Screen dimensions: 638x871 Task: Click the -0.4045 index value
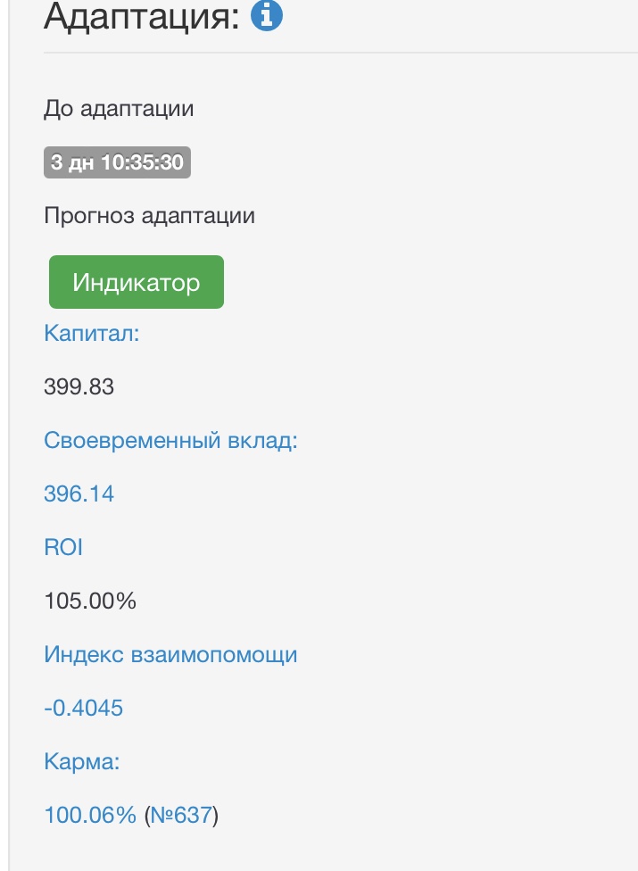tap(83, 708)
